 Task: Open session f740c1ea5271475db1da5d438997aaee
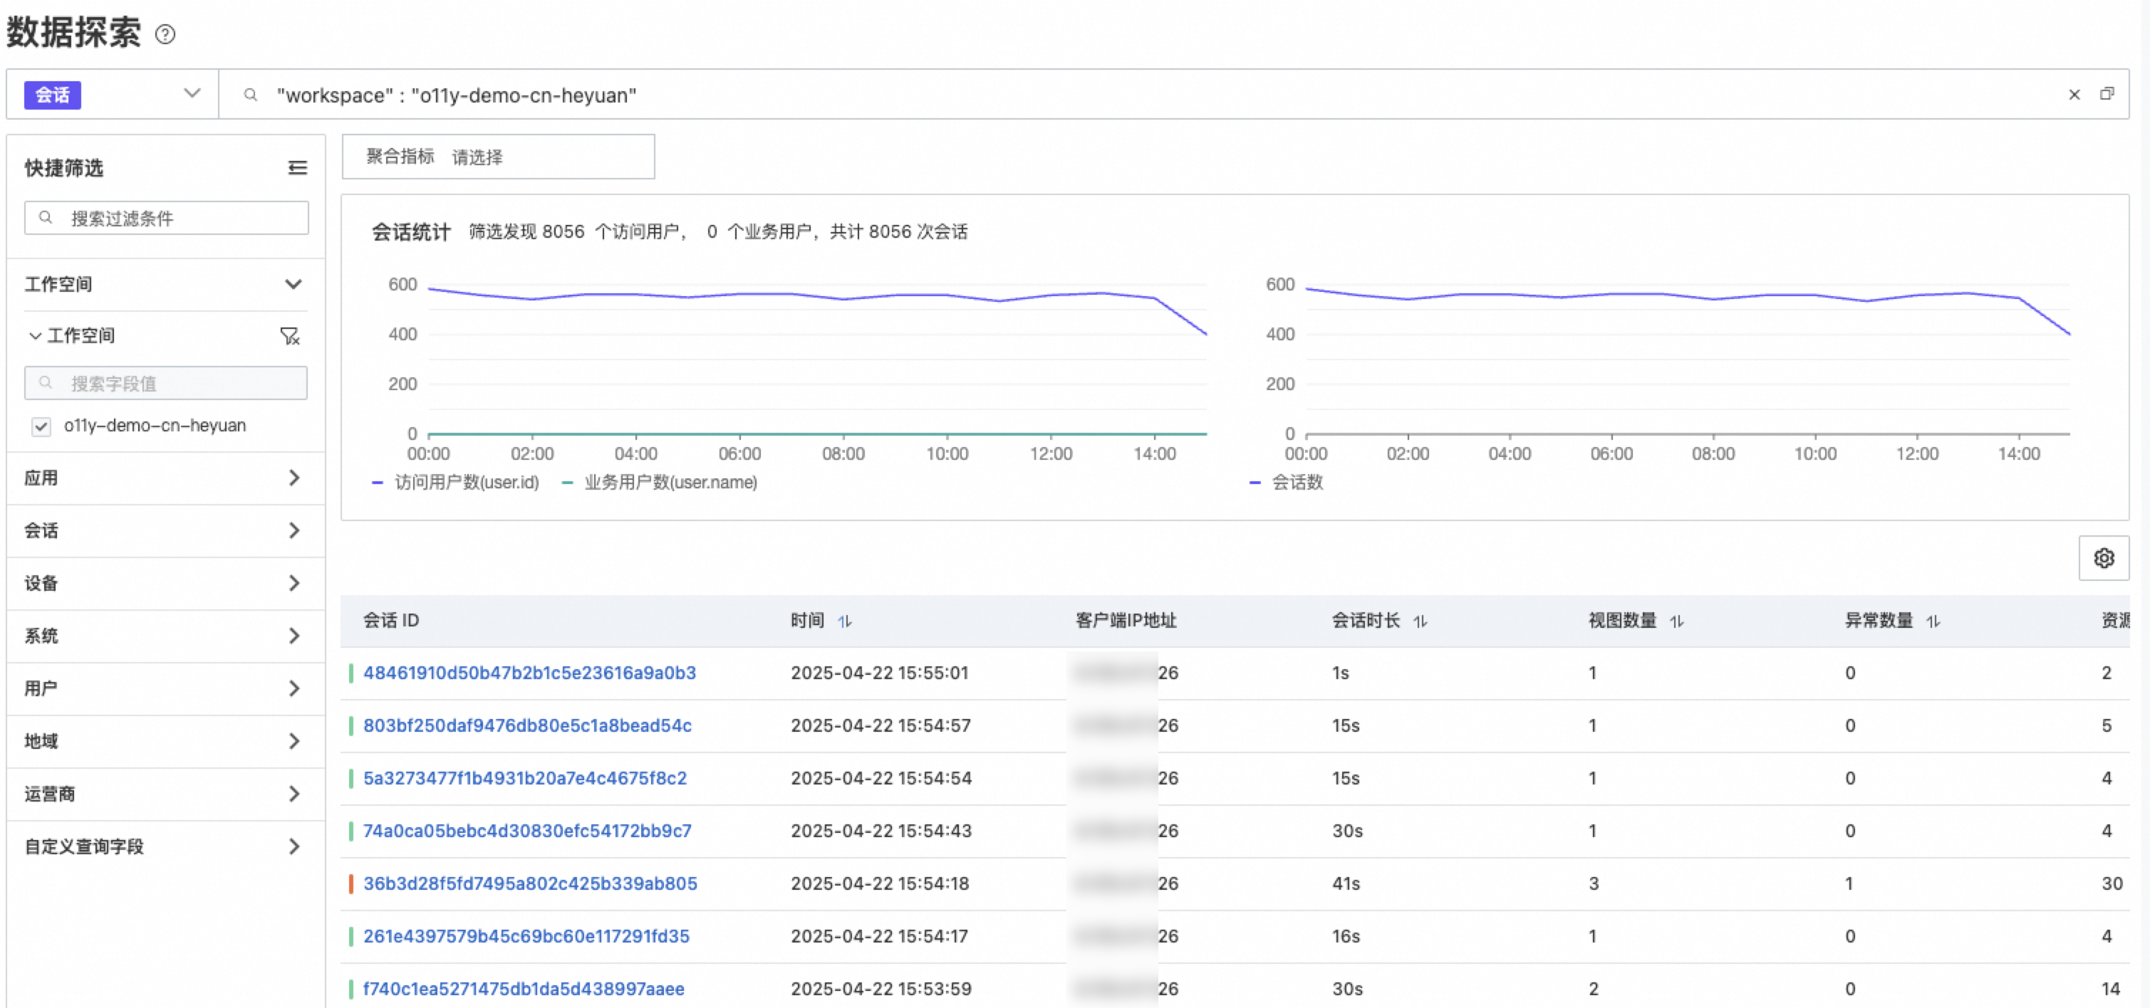524,989
